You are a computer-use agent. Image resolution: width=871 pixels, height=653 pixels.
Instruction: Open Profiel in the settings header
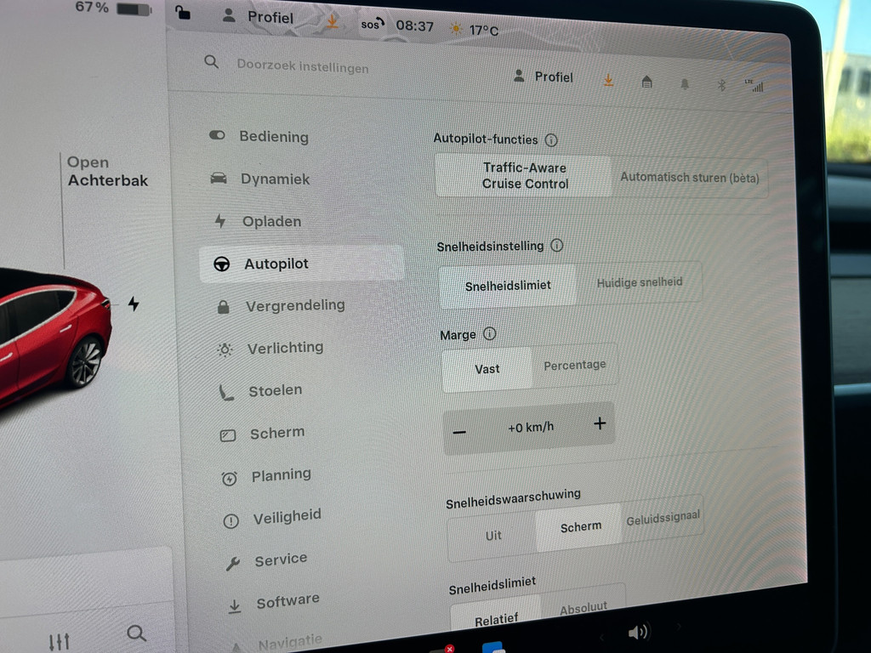coord(544,77)
